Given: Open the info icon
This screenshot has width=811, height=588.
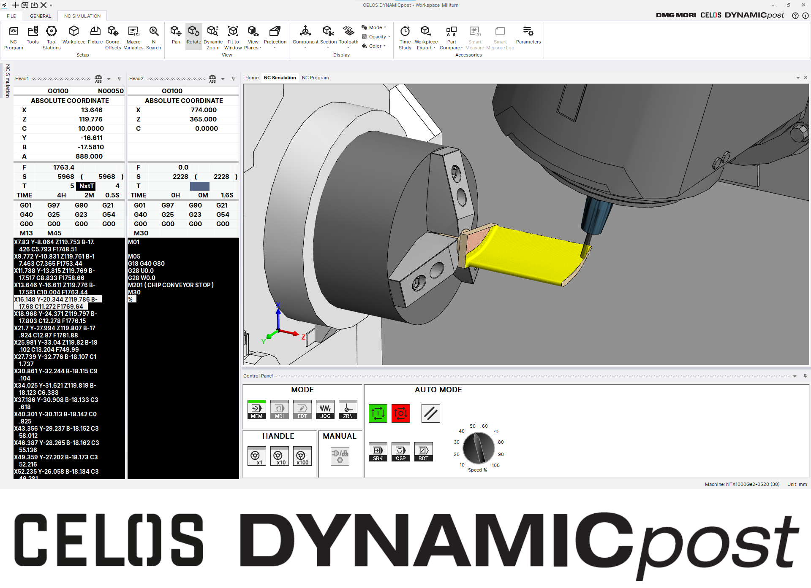Looking at the screenshot, I should pos(806,16).
